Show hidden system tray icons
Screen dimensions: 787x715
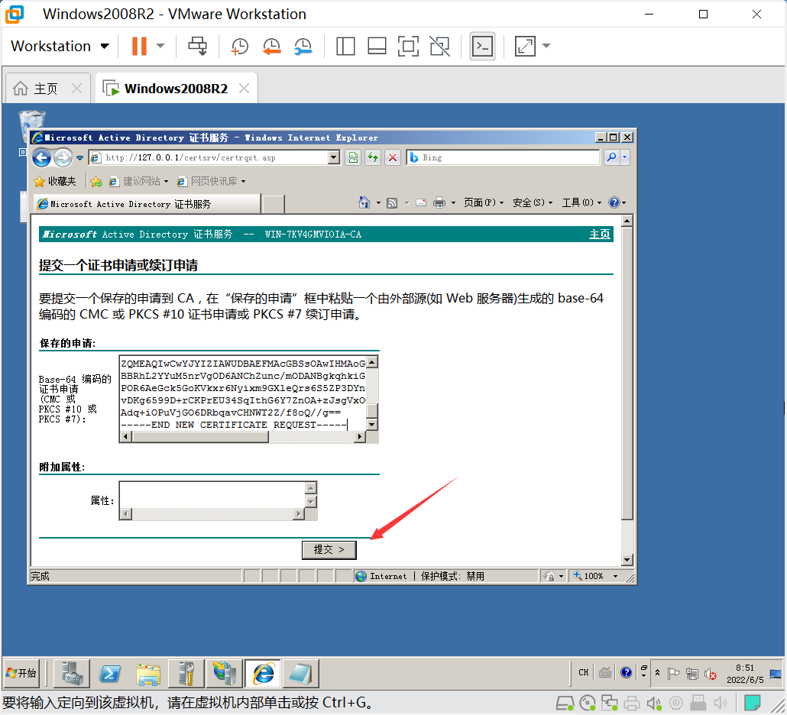[657, 673]
